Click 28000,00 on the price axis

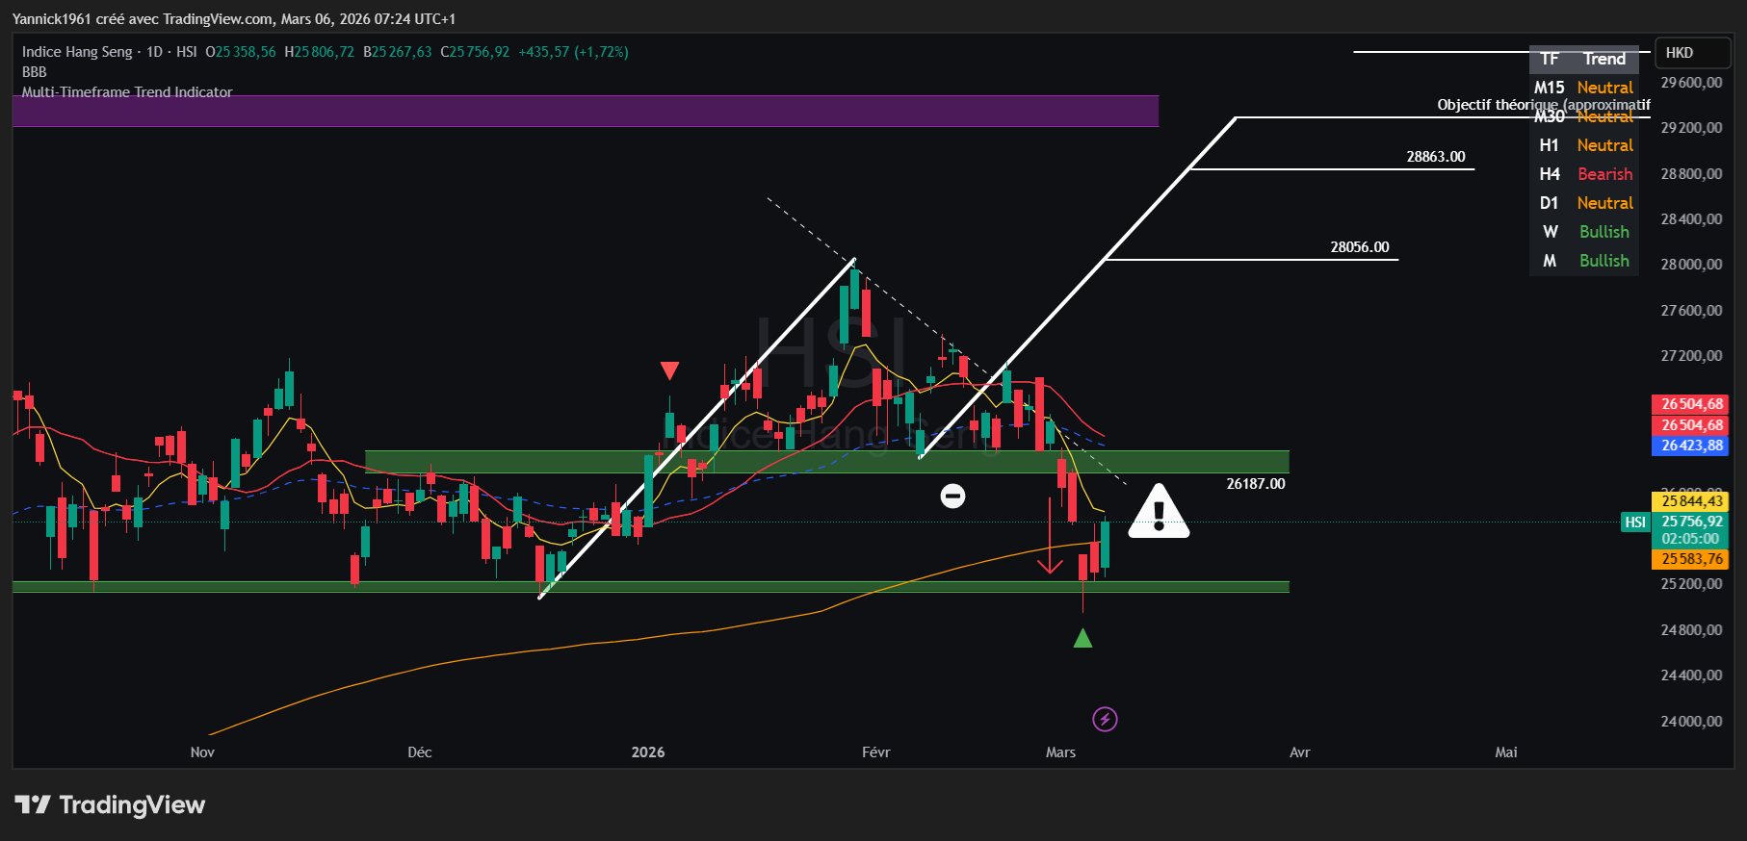[1692, 265]
